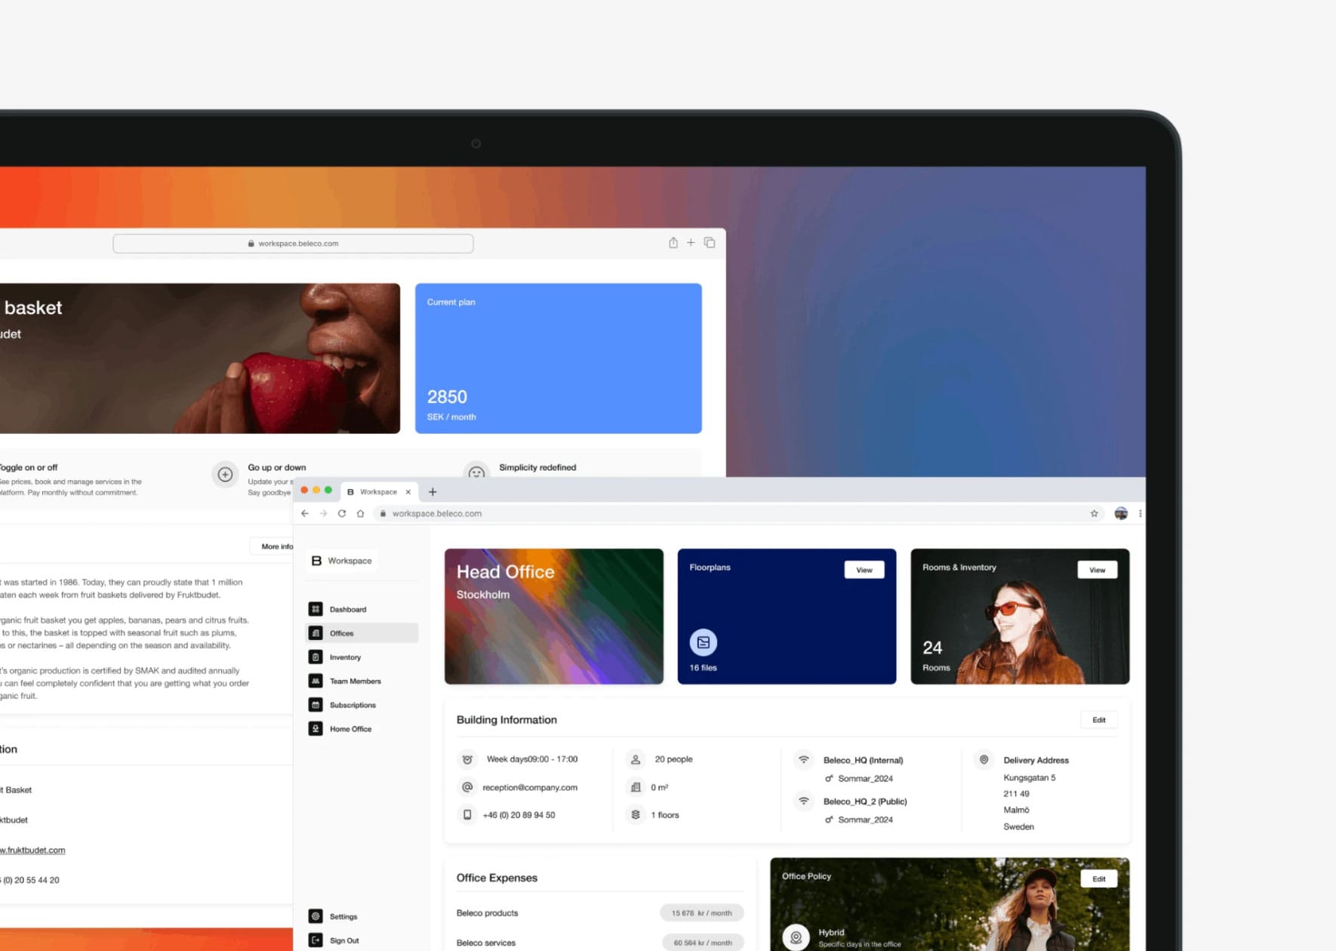The height and width of the screenshot is (951, 1336).
Task: Click the 15 678 kr / month badge
Action: click(702, 913)
